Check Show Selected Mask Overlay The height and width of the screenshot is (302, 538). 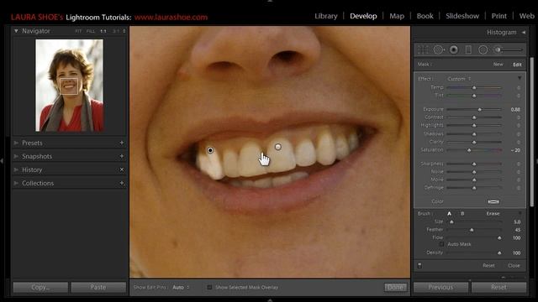pos(209,287)
